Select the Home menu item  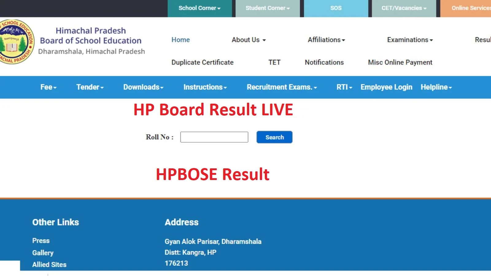[x=180, y=40]
